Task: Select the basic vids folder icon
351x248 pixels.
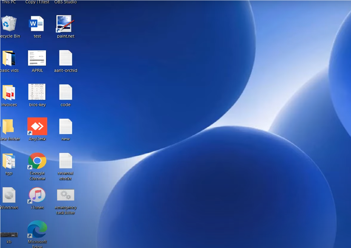Action: point(9,58)
